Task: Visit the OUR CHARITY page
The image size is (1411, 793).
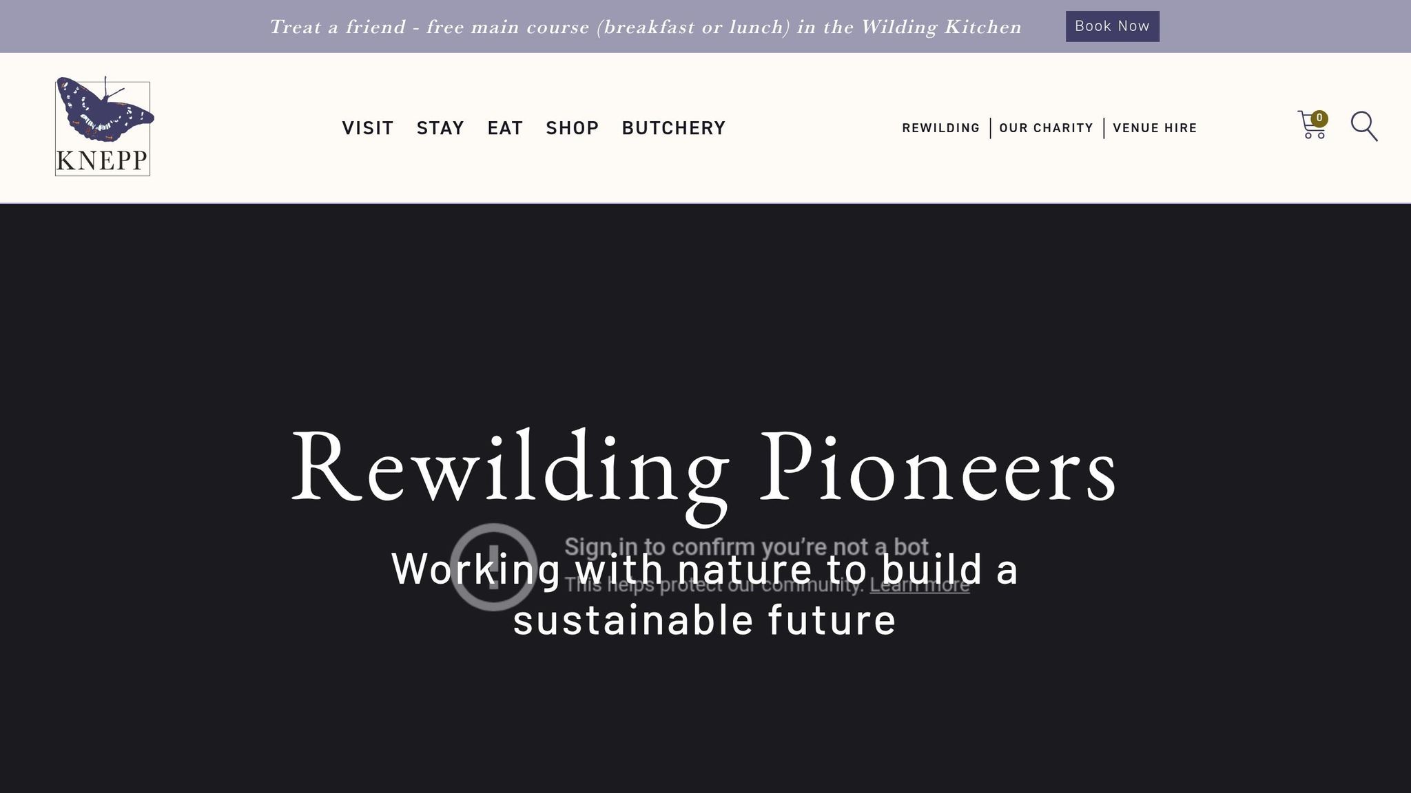Action: pyautogui.click(x=1046, y=128)
